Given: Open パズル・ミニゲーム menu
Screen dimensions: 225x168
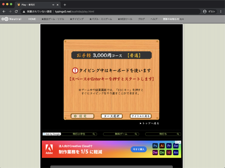Looking at the screenshot, I should pyautogui.click(x=101, y=19).
